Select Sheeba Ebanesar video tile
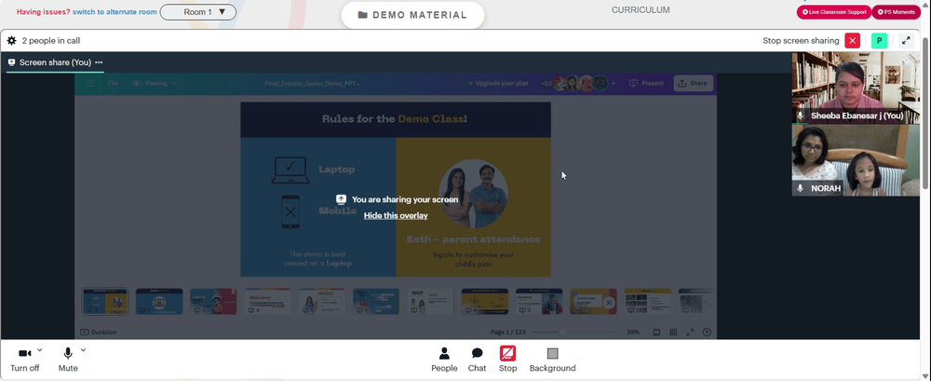Viewport: 931px width, 381px height. tap(856, 88)
